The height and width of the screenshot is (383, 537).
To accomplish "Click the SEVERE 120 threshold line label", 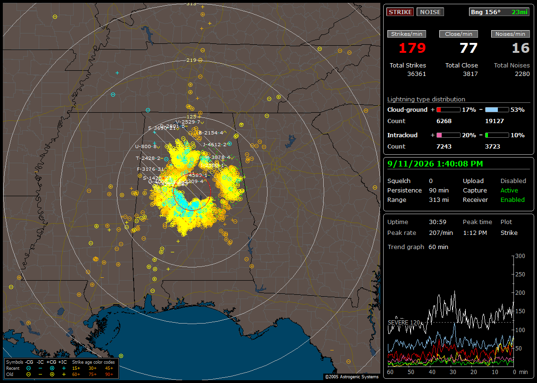I will click(x=404, y=323).
